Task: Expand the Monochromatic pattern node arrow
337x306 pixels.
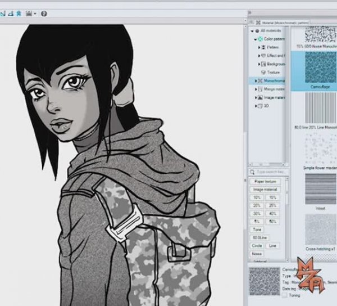Action: point(256,81)
